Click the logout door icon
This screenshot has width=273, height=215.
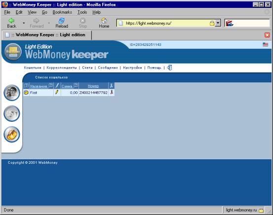(x=169, y=68)
